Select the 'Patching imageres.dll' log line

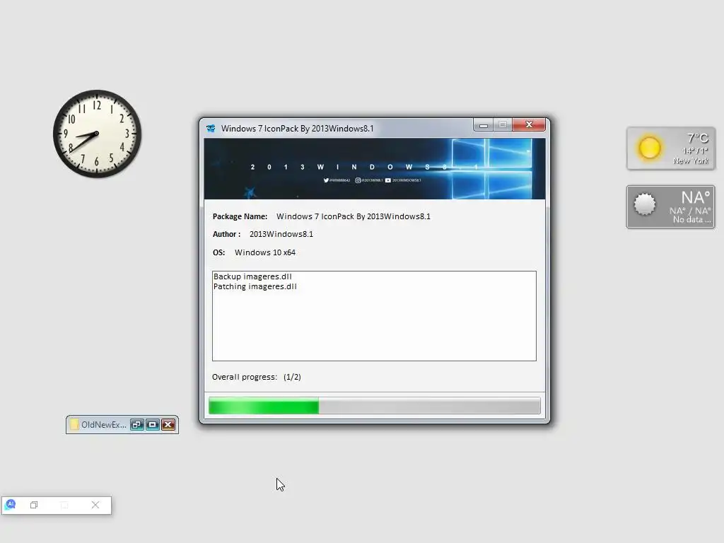point(255,287)
